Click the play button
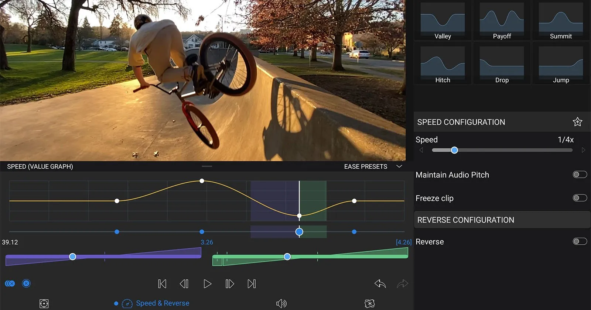This screenshot has height=310, width=591. tap(207, 284)
